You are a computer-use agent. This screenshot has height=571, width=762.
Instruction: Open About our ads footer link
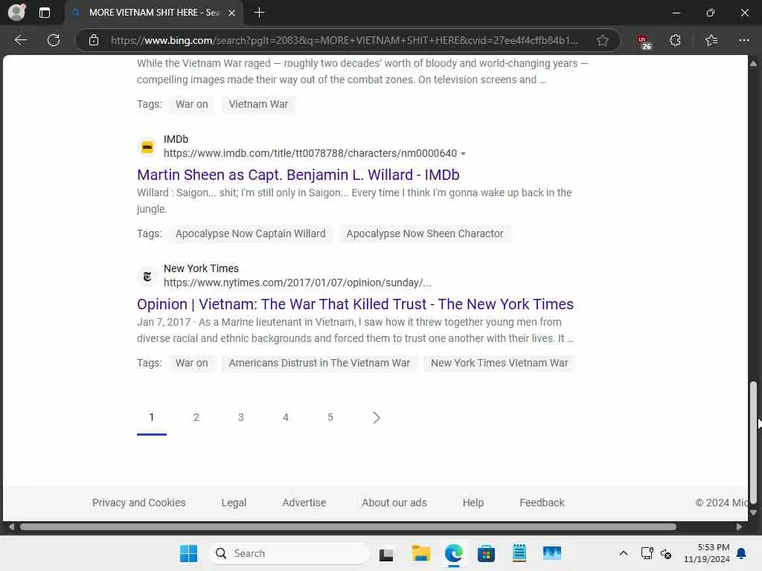(394, 503)
